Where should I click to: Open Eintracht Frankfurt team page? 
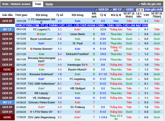[x=77, y=54]
